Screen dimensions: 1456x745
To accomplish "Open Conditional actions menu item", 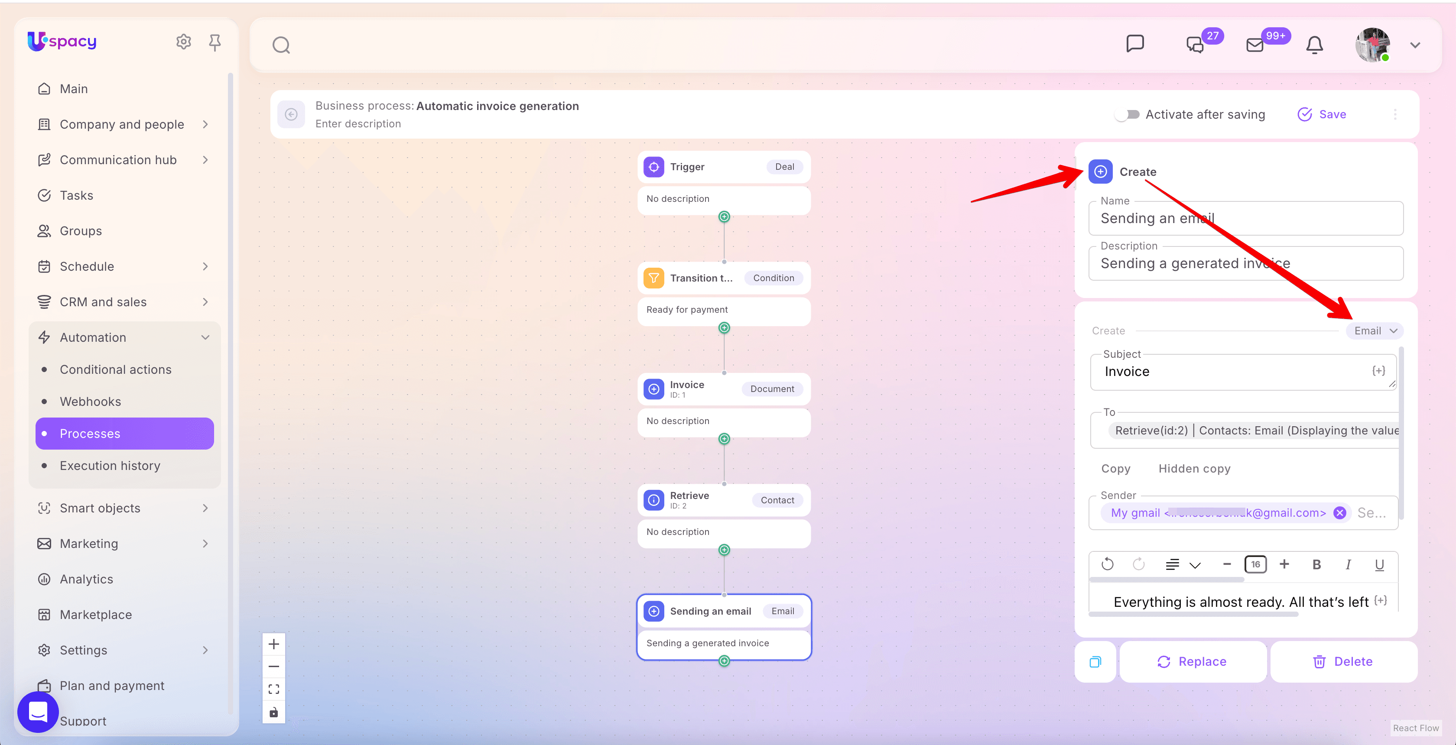I will point(115,369).
